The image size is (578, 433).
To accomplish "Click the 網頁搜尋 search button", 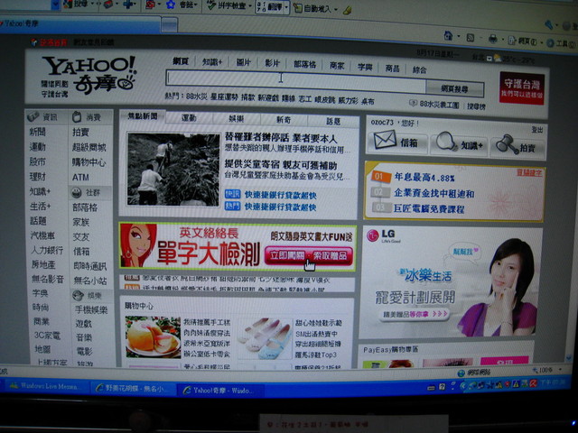I will tap(454, 88).
